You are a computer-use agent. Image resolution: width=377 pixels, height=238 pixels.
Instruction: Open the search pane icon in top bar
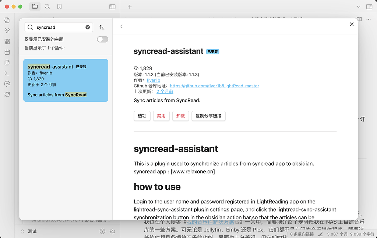[47, 7]
